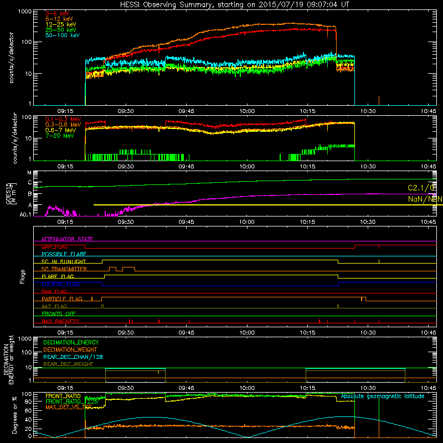Click the 0.8-7 MeV legend entry
The height and width of the screenshot is (443, 443).
pyautogui.click(x=61, y=130)
